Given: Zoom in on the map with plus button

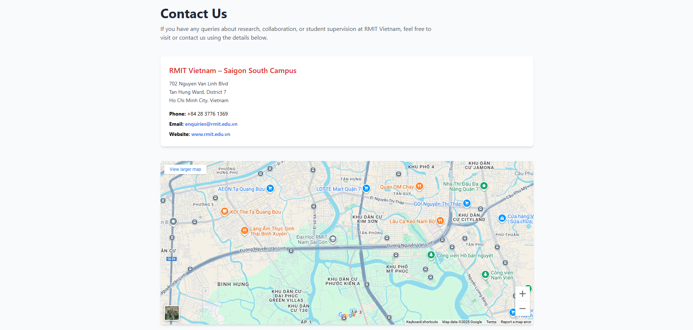Looking at the screenshot, I should pyautogui.click(x=523, y=294).
